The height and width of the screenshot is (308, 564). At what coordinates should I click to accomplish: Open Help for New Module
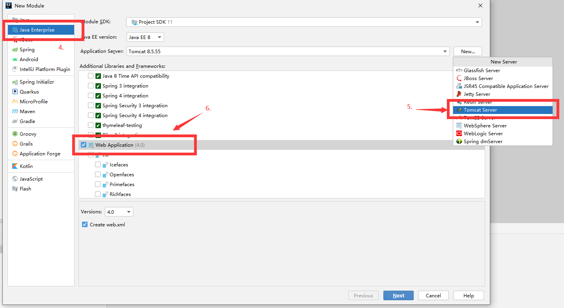(x=469, y=295)
